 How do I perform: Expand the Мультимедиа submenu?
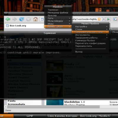58,21
